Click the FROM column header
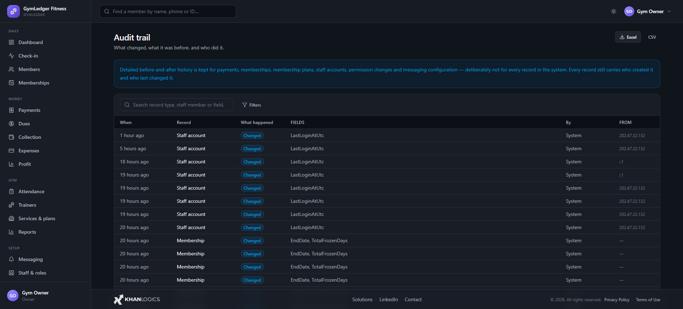This screenshot has width=683, height=309. pos(625,123)
